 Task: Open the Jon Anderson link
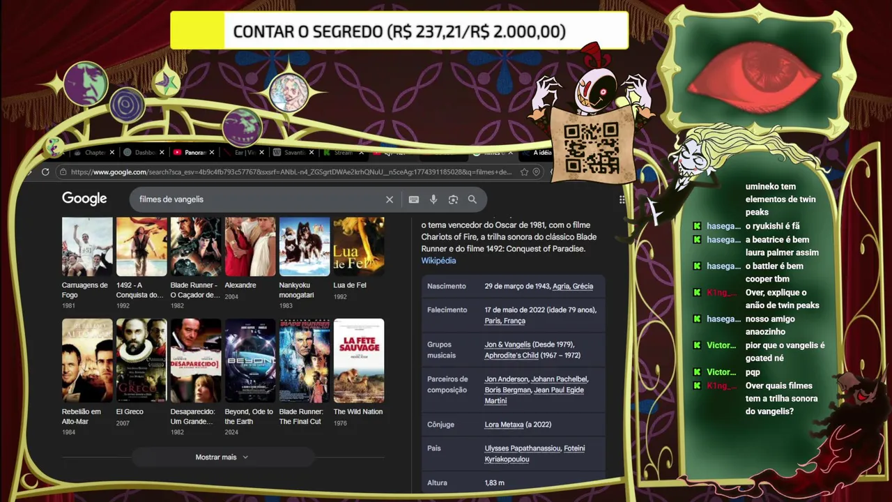coord(507,379)
